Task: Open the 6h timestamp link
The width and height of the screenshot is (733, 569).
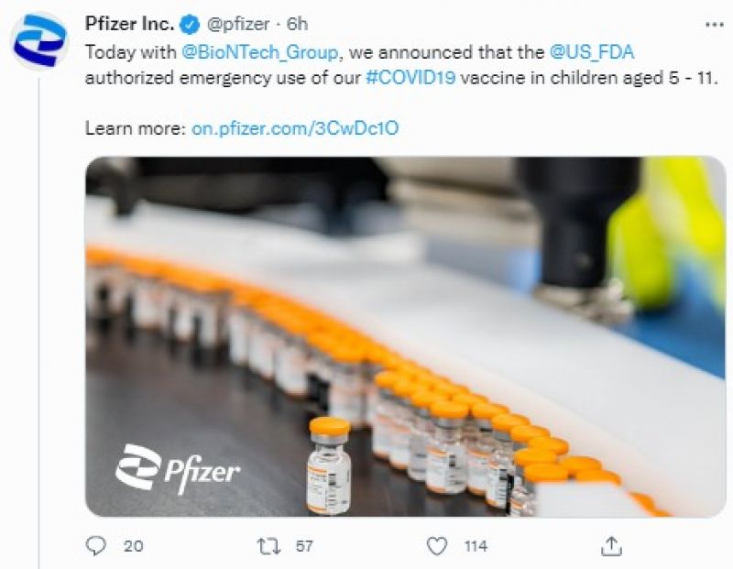Action: coord(297,24)
